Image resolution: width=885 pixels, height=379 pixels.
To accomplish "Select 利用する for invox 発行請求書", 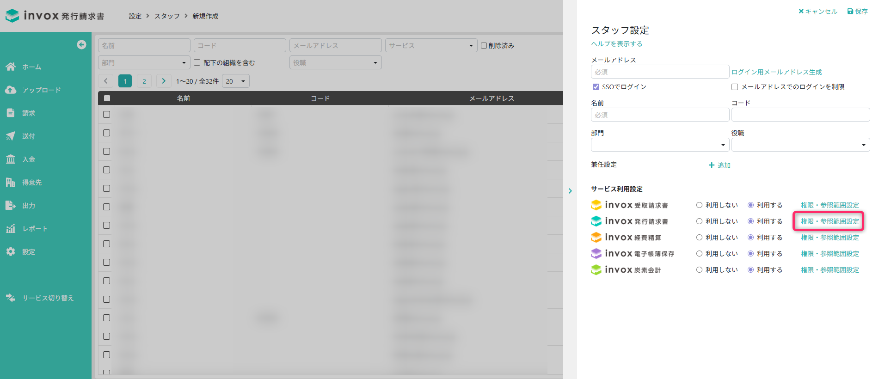I will point(750,221).
